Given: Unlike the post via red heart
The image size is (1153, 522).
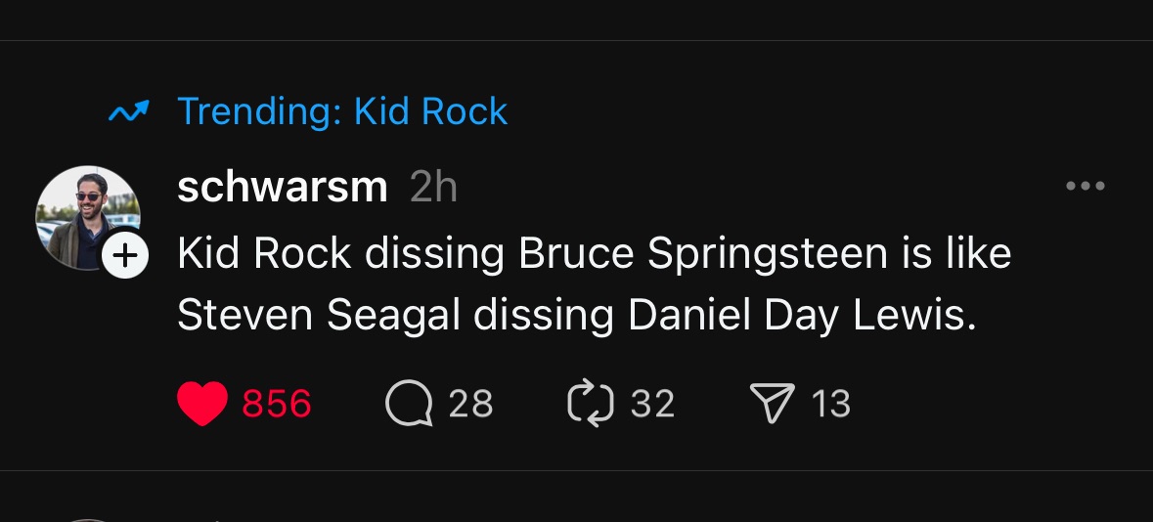Looking at the screenshot, I should [202, 404].
